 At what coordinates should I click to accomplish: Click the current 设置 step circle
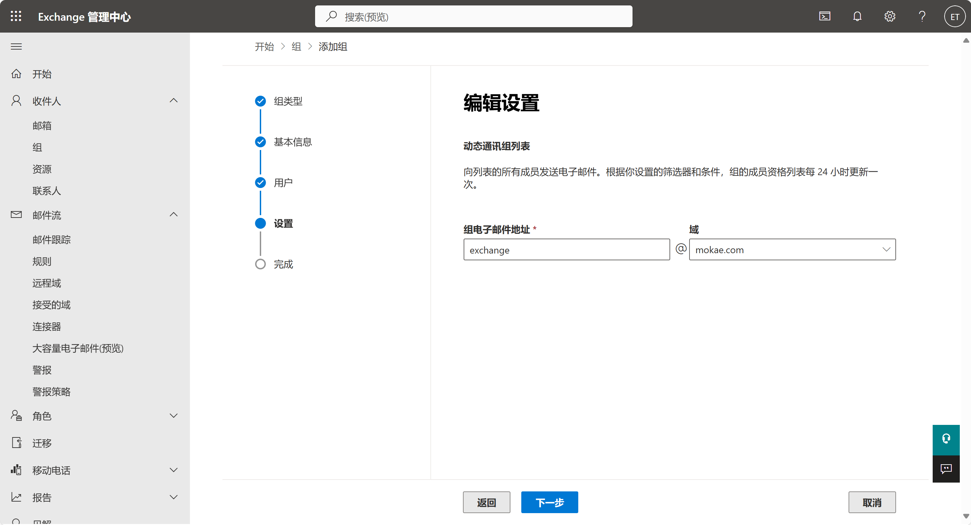260,223
